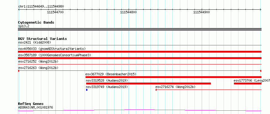Click variant label nsv4056033 (gnomADStructuralVariants)

52,49
